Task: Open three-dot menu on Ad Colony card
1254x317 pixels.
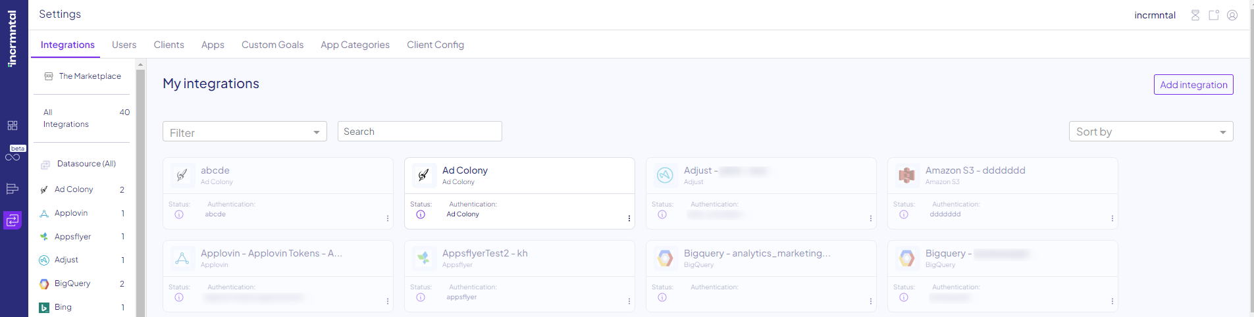Action: (629, 218)
